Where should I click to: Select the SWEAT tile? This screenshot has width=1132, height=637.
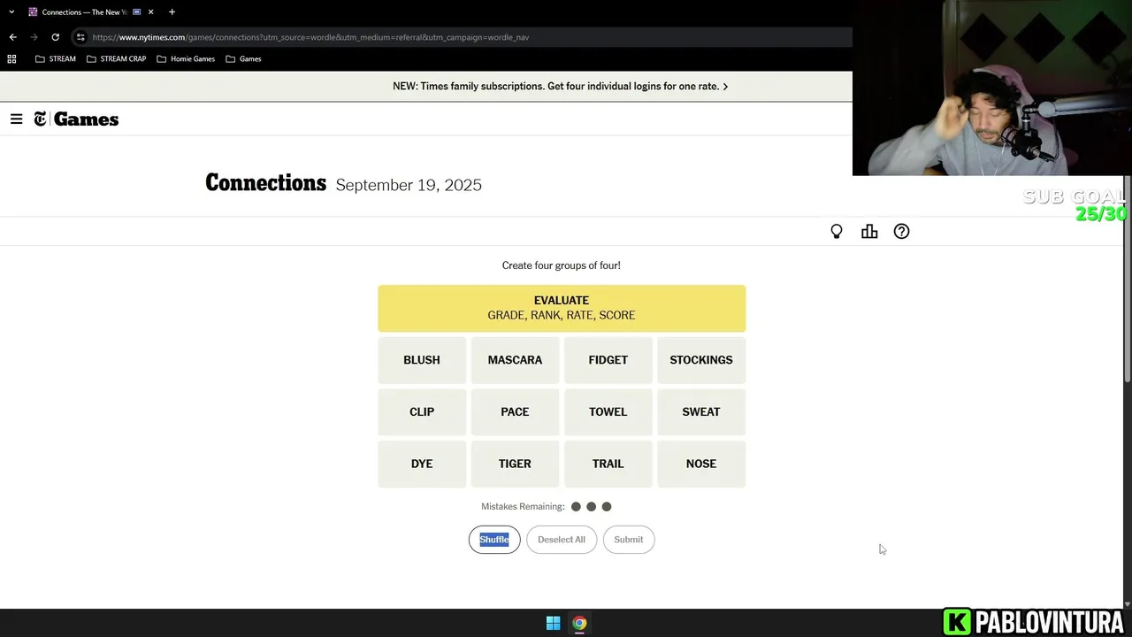[x=701, y=412]
